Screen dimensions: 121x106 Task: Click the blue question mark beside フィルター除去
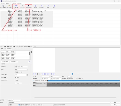29,62
